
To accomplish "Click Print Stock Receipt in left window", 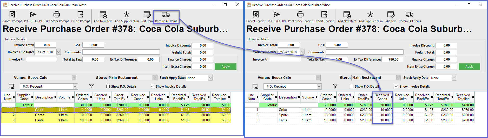I will click(x=57, y=17).
